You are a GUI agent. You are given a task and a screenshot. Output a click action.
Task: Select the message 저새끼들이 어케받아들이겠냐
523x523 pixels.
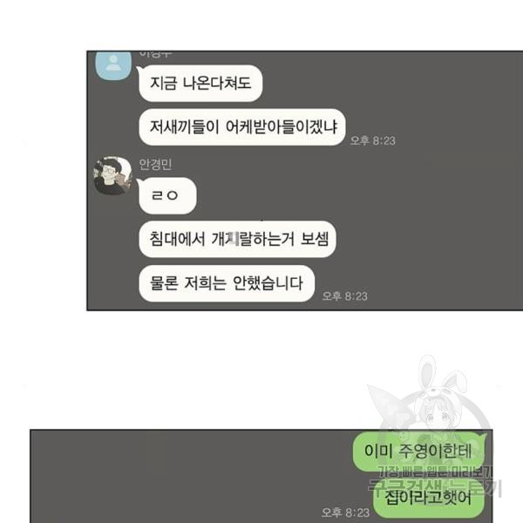[242, 126]
